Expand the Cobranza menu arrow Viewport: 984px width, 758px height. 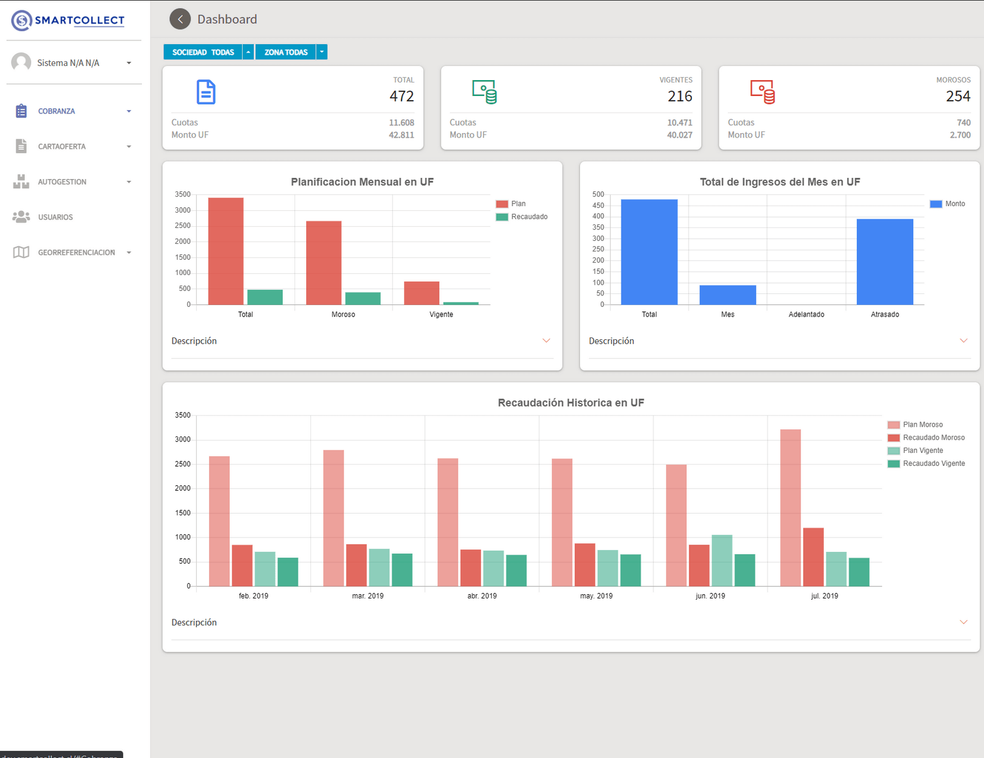[x=129, y=111]
